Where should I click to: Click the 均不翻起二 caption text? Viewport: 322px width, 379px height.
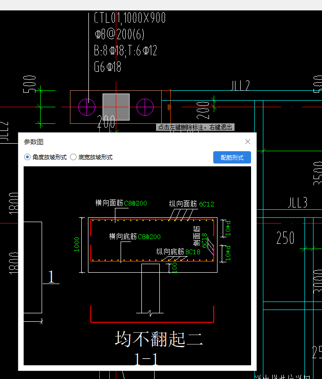(159, 339)
